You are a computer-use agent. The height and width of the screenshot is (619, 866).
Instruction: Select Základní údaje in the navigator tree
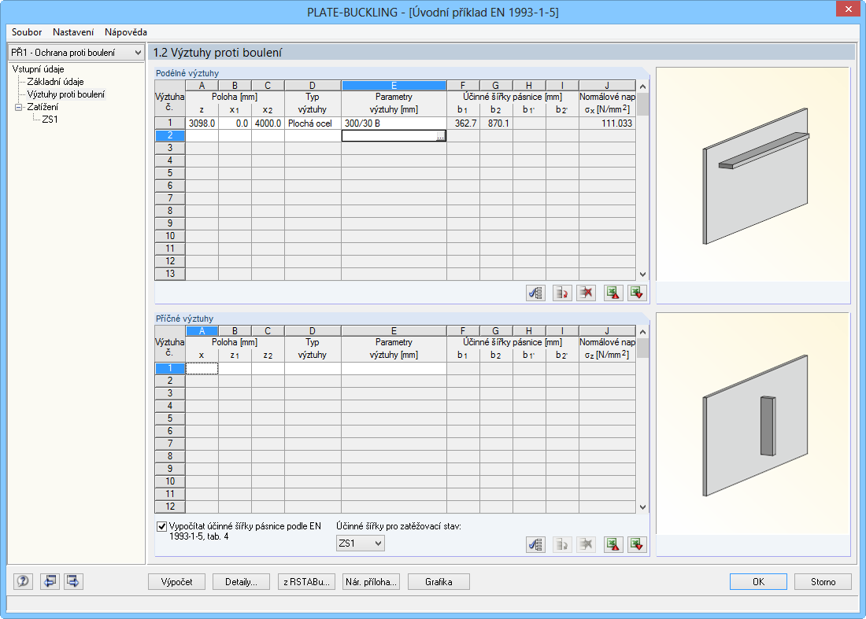[55, 82]
